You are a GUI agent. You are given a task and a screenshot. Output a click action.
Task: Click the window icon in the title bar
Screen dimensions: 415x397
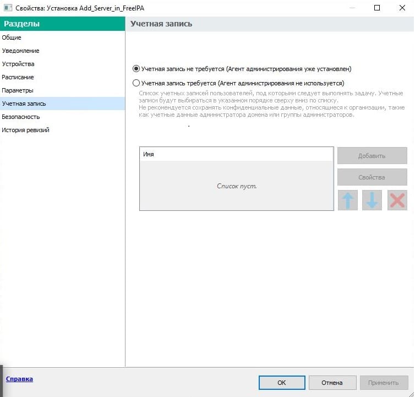click(x=8, y=8)
